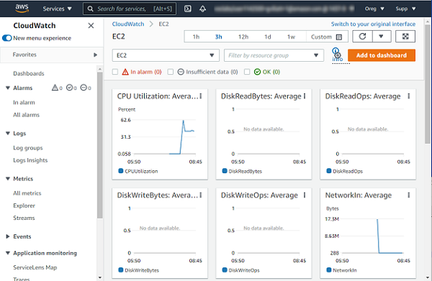The height and width of the screenshot is (281, 432).
Task: Open NetworkIn widget actions menu
Action: [408, 195]
